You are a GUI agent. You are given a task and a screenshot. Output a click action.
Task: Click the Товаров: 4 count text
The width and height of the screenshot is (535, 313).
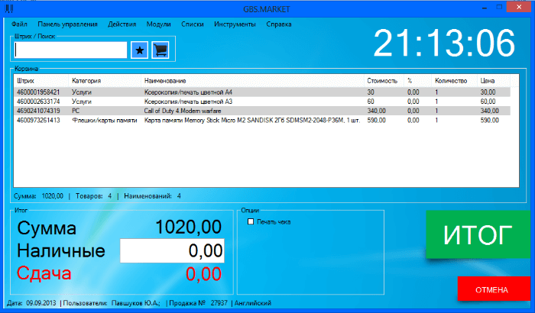(93, 196)
